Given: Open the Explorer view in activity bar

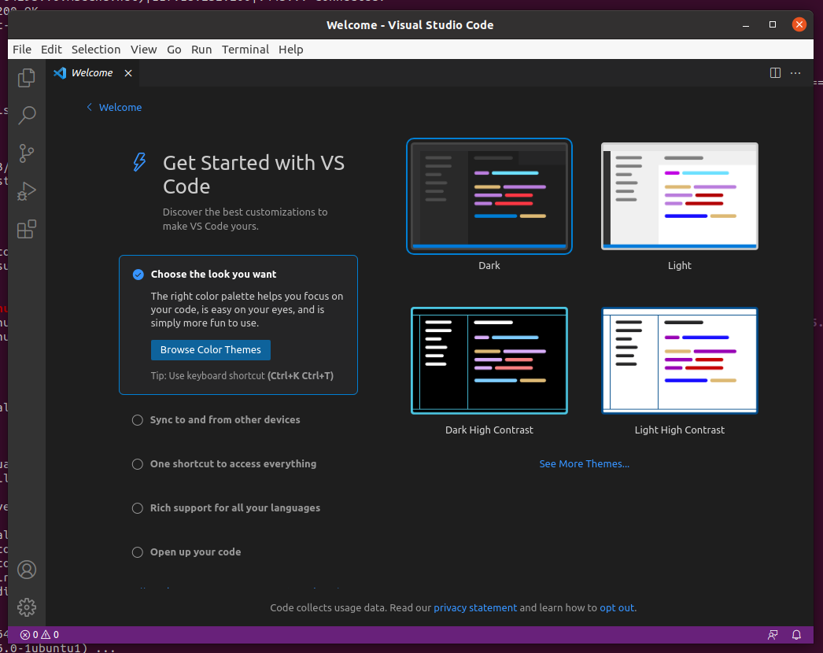Looking at the screenshot, I should point(26,78).
